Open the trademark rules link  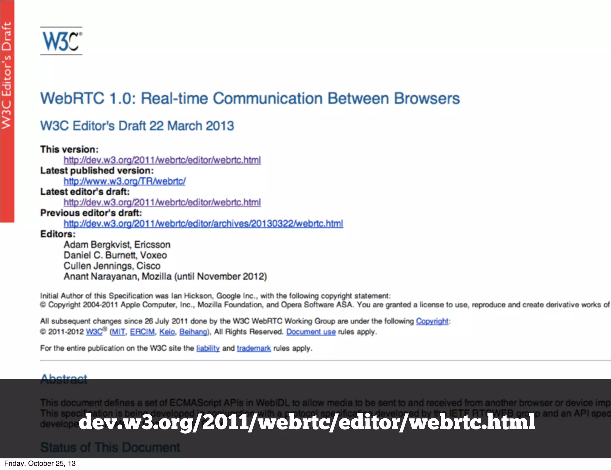254,348
